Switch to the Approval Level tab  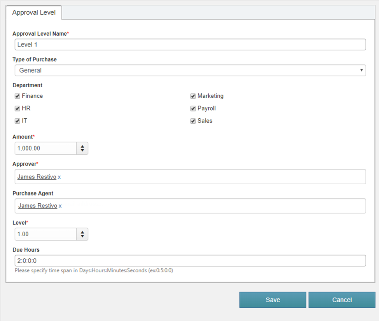click(x=34, y=12)
